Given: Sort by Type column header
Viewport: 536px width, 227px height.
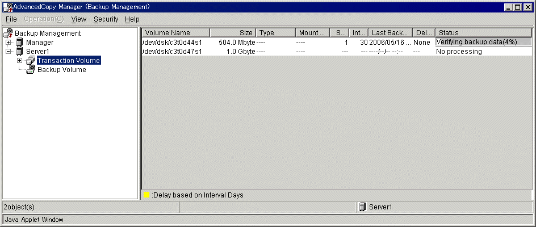Looking at the screenshot, I should tap(275, 33).
